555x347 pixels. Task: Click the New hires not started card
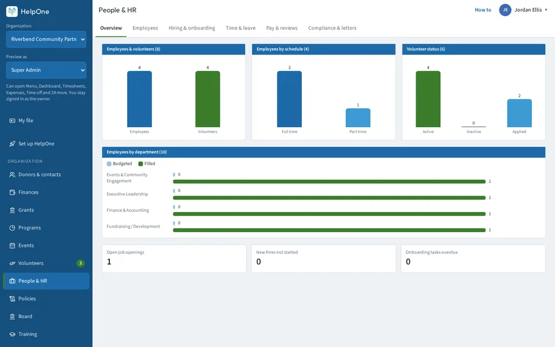click(x=324, y=259)
